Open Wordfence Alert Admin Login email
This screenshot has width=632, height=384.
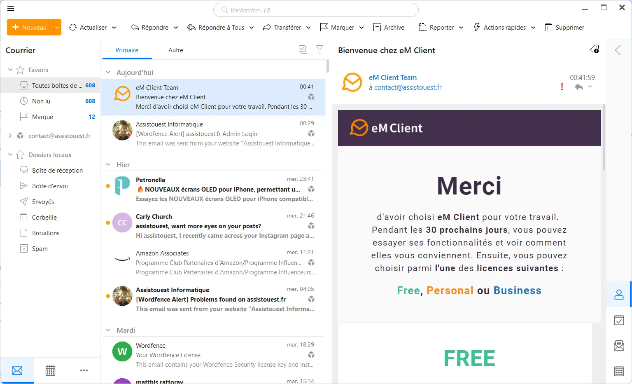click(213, 134)
